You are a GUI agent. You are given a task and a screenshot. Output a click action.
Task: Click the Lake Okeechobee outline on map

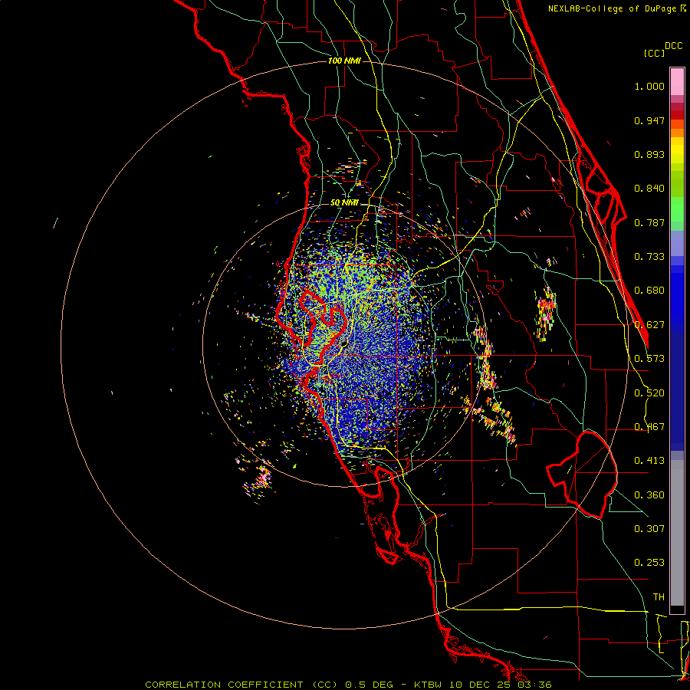(582, 475)
